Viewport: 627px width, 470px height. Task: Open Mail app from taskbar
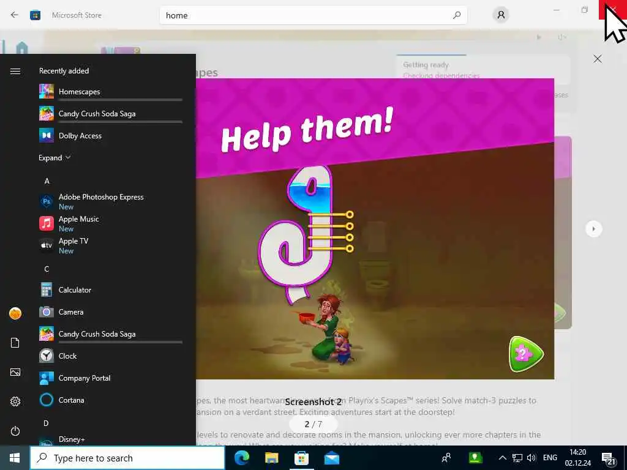[331, 458]
